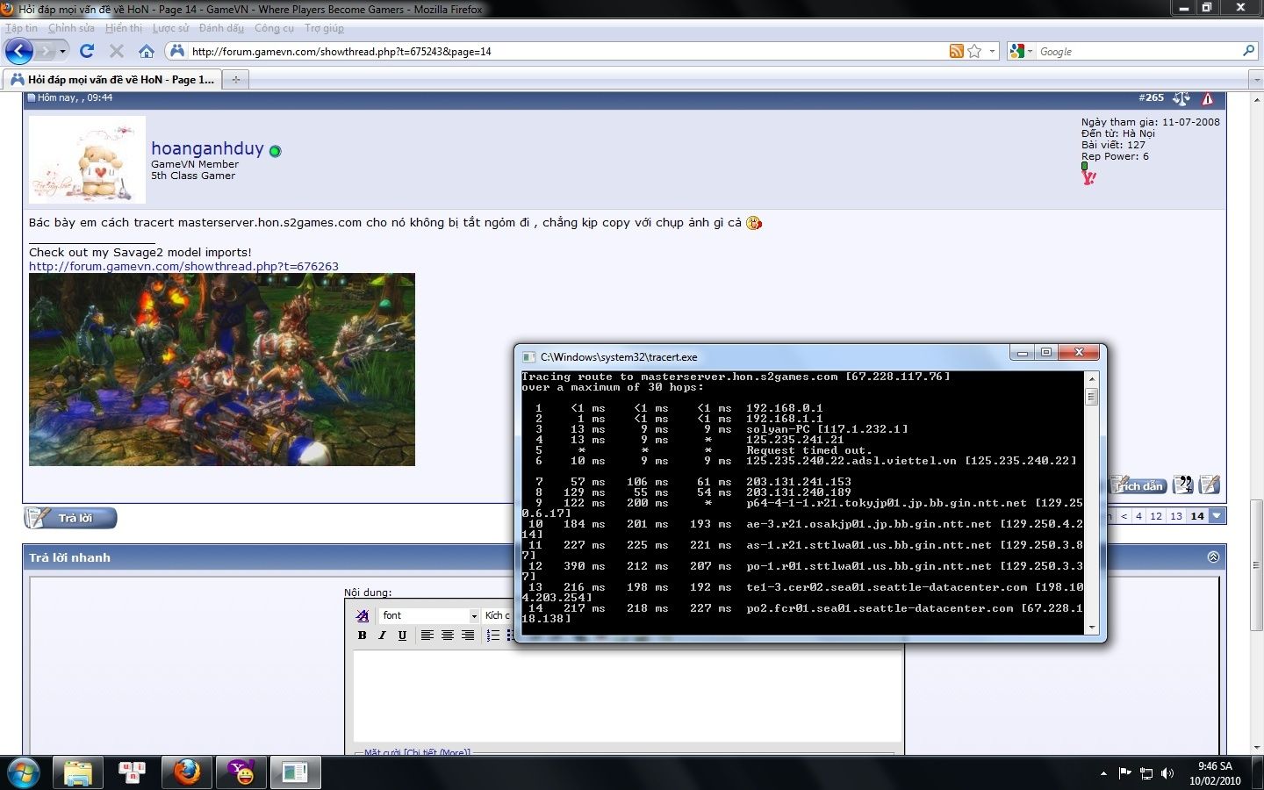Click the quick reply icon on post
The height and width of the screenshot is (790, 1264).
click(1209, 485)
